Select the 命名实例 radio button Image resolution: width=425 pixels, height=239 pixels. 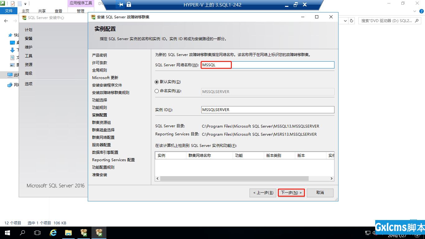click(156, 91)
